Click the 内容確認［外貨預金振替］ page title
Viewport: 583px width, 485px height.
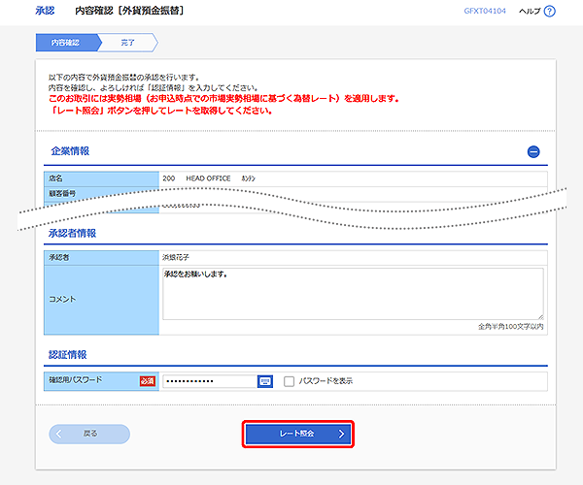129,11
